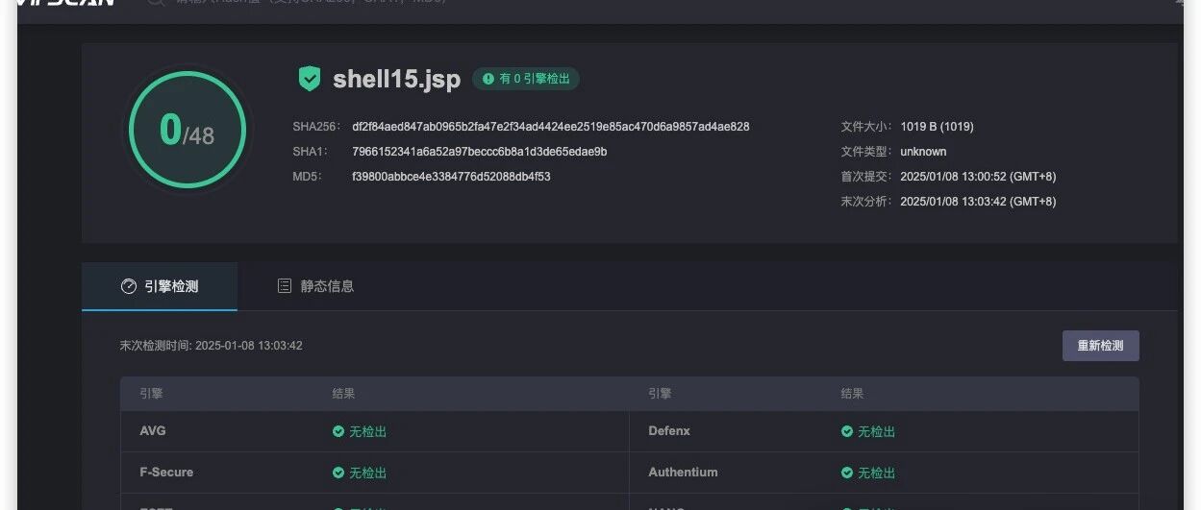Click the document icon on 静态信息 tab
1201x510 pixels.
click(285, 286)
